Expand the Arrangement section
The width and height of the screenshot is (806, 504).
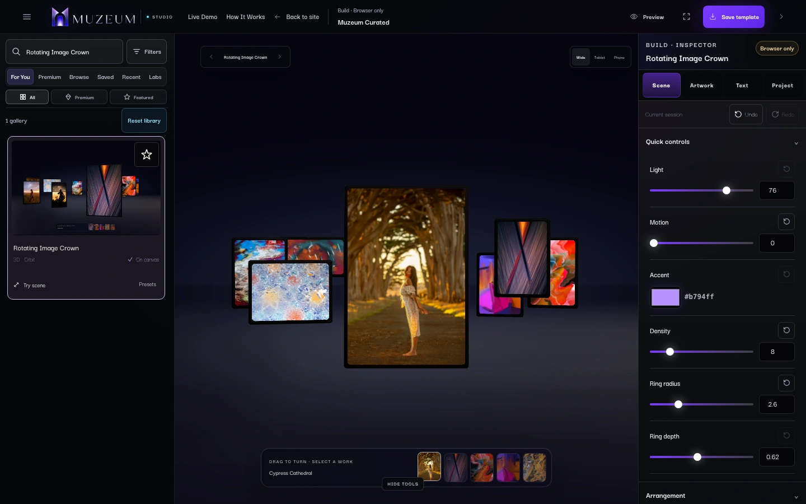722,496
